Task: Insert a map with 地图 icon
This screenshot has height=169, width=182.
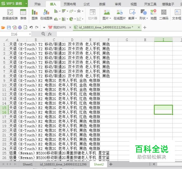Action: (x=153, y=15)
